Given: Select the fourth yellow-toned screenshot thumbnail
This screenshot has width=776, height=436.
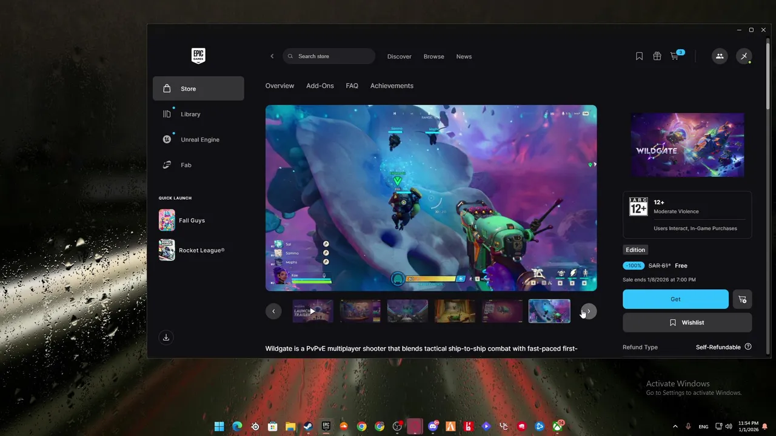Looking at the screenshot, I should (455, 311).
